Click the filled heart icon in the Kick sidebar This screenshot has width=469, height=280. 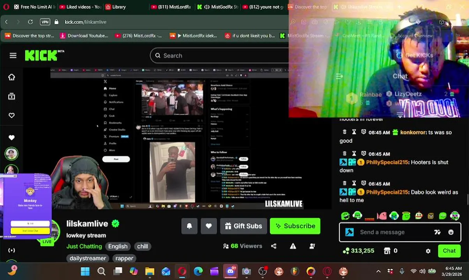[x=12, y=137]
